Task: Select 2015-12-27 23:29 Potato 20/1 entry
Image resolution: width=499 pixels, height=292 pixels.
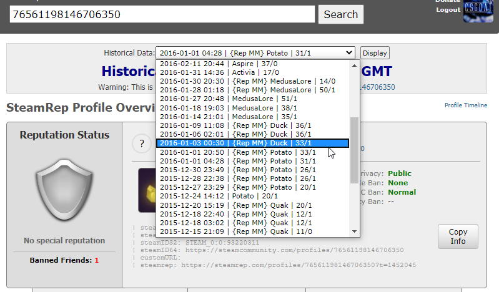Action: (x=253, y=187)
